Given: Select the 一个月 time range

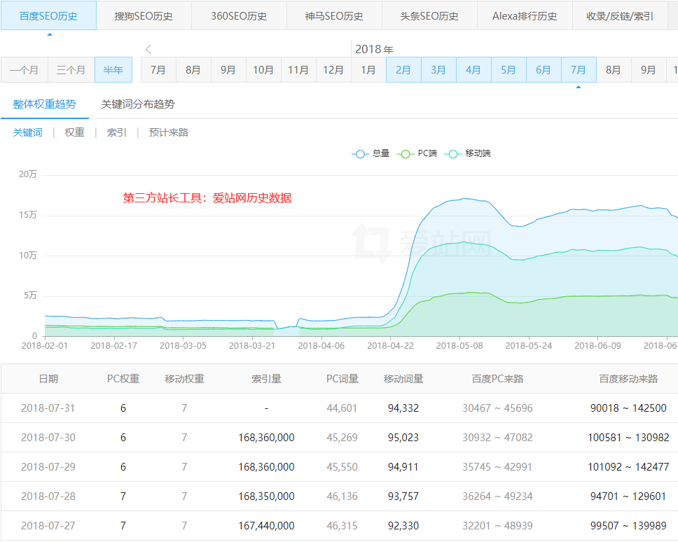Looking at the screenshot, I should coord(24,69).
